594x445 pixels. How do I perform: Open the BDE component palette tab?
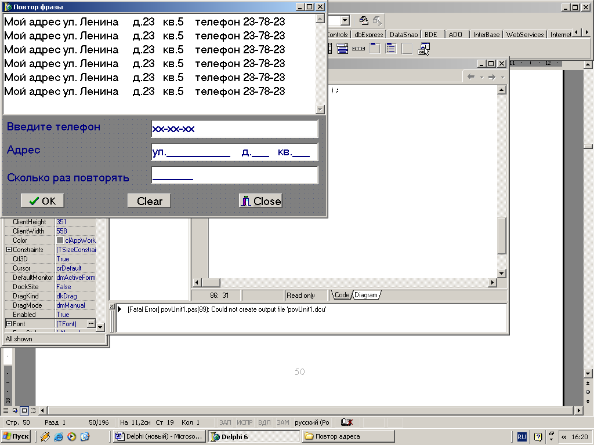coord(431,34)
